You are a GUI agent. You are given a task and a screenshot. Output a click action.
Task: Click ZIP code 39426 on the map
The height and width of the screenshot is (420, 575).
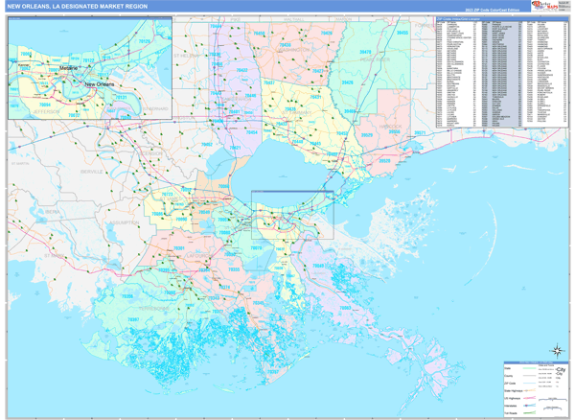pyautogui.click(x=347, y=82)
